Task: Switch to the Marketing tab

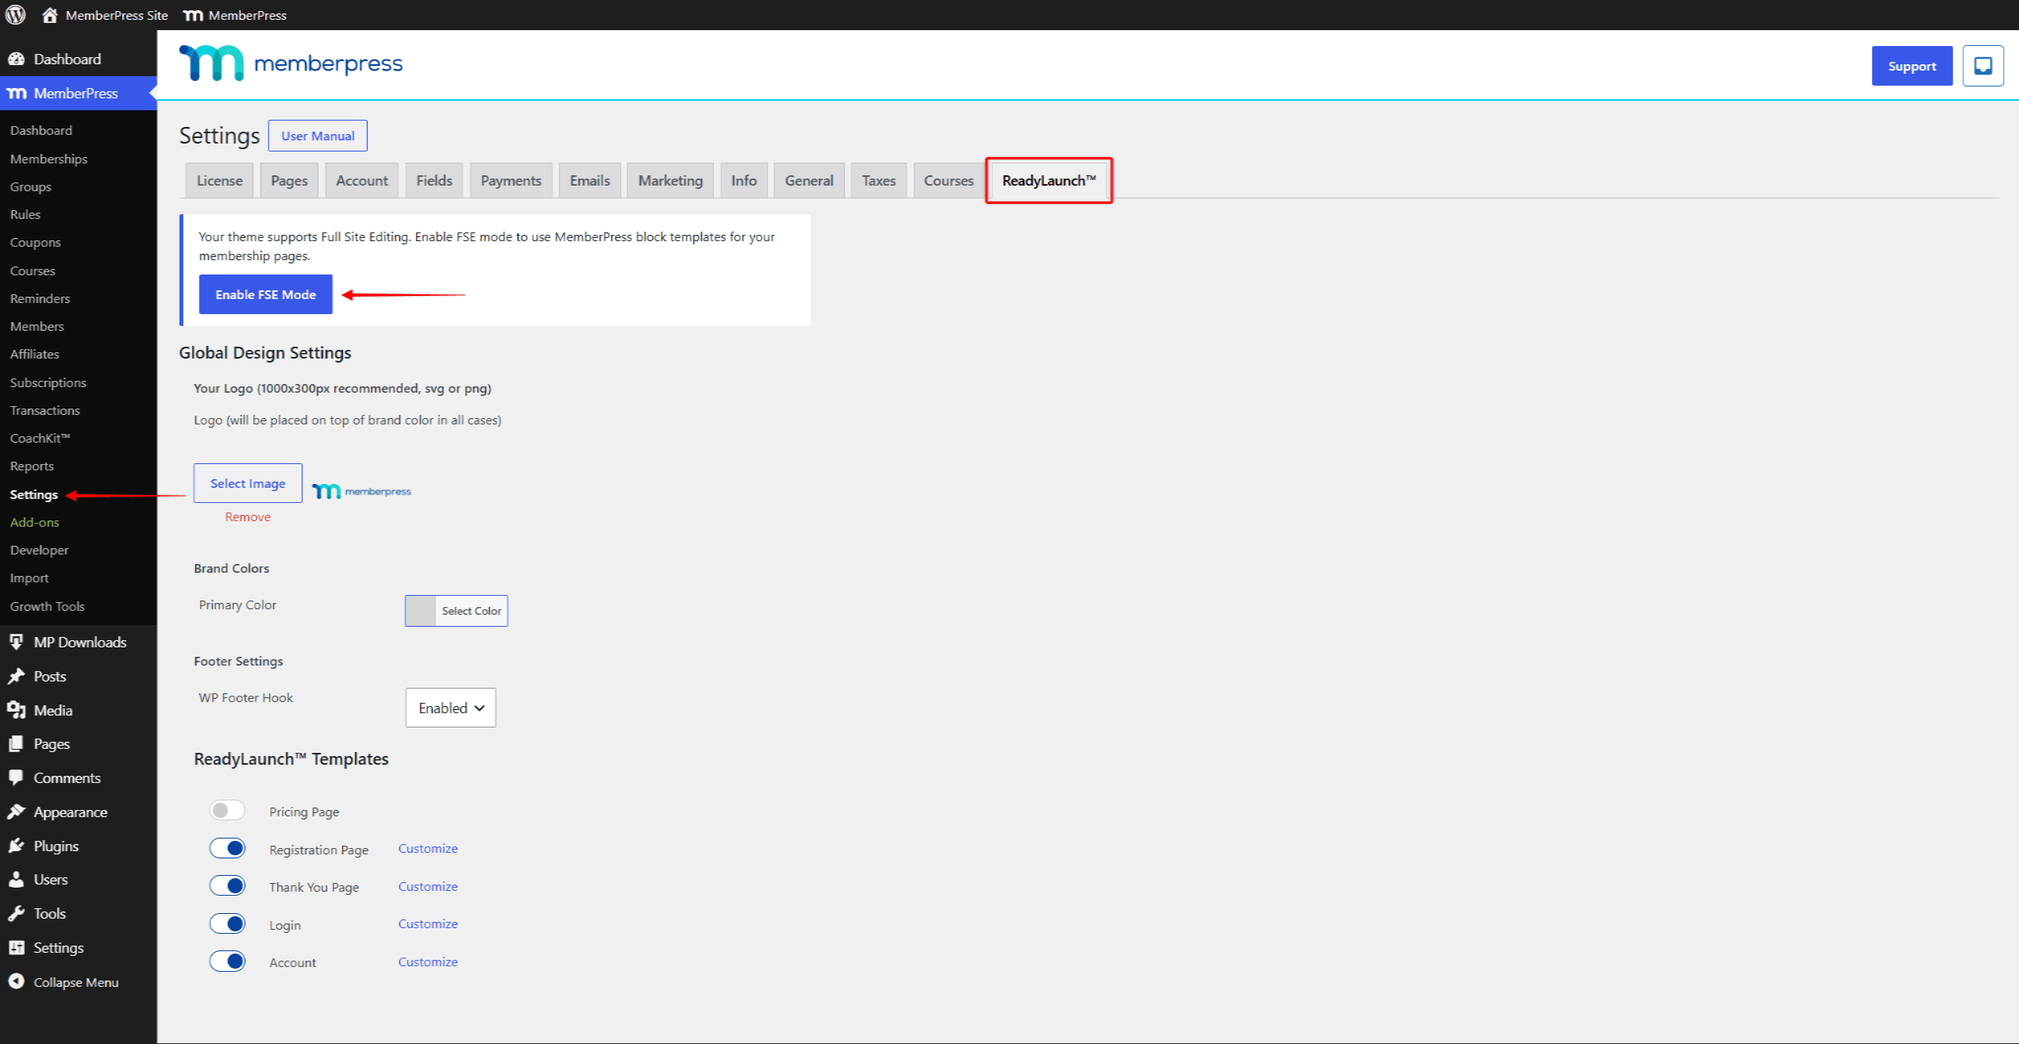Action: [x=671, y=181]
